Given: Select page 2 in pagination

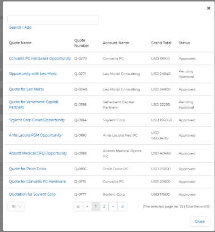Looking at the screenshot, I should 104,206.
